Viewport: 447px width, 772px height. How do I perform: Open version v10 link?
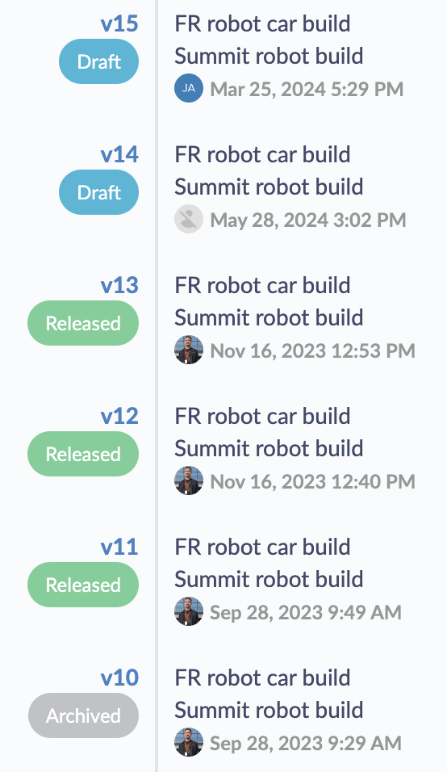[x=119, y=678]
